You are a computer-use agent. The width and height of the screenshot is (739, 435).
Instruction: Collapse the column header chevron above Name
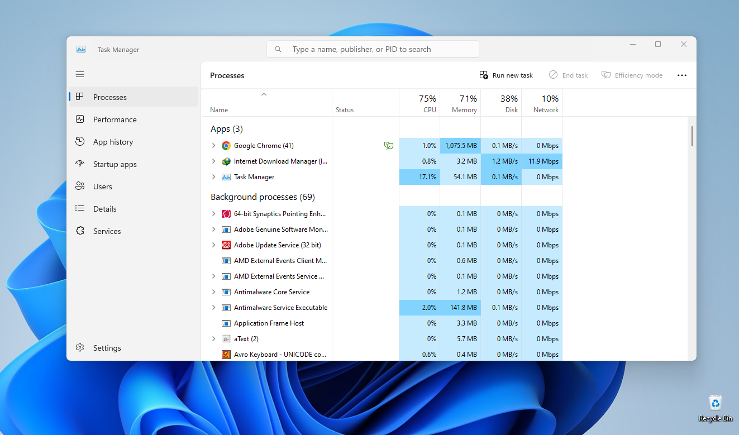(x=264, y=94)
